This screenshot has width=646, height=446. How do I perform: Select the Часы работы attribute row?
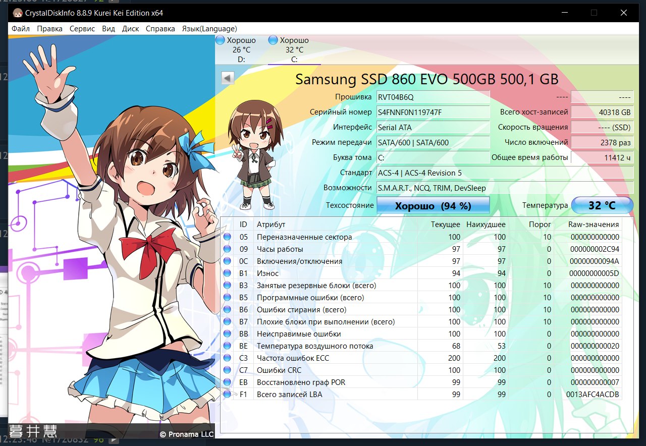pos(422,249)
